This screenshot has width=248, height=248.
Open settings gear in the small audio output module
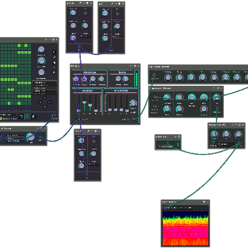click(179, 137)
